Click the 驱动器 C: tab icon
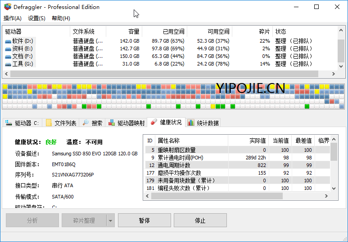 click(9, 123)
